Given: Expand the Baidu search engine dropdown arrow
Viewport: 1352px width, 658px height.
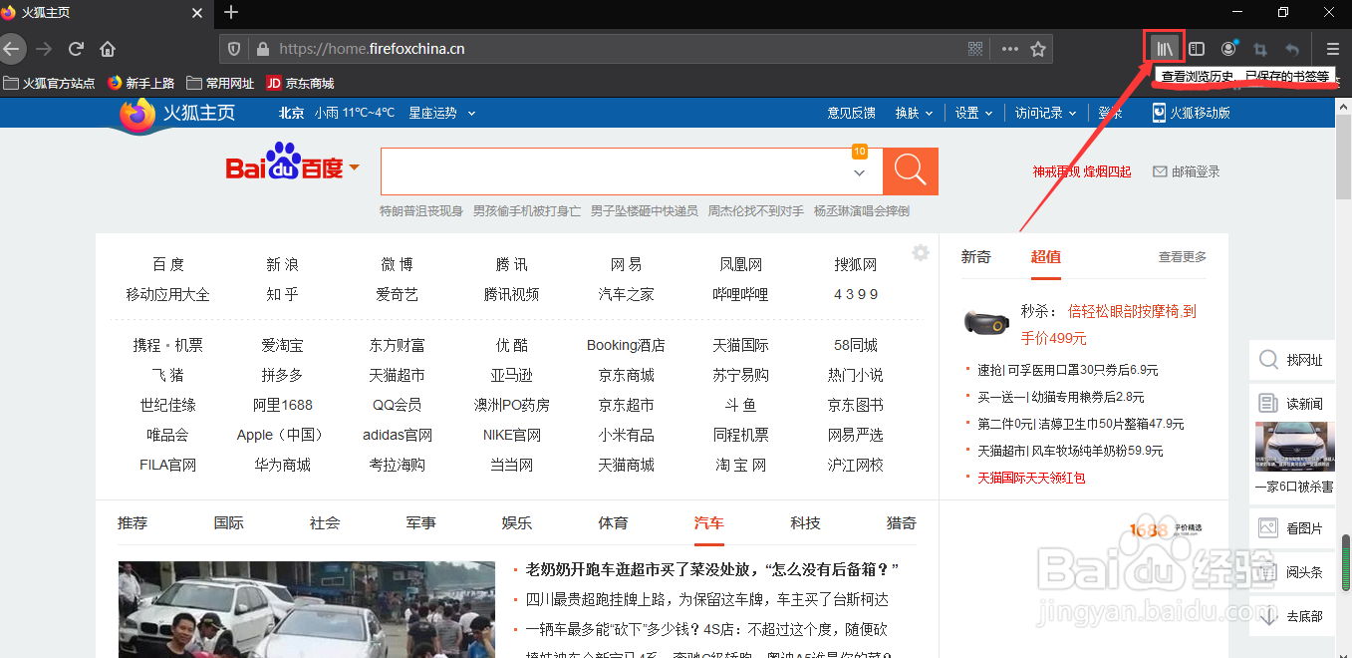Looking at the screenshot, I should (354, 167).
